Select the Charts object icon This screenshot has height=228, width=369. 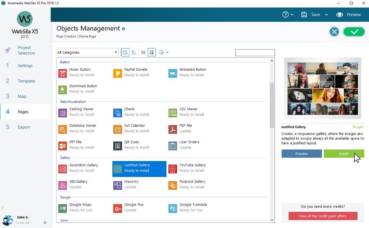(117, 113)
